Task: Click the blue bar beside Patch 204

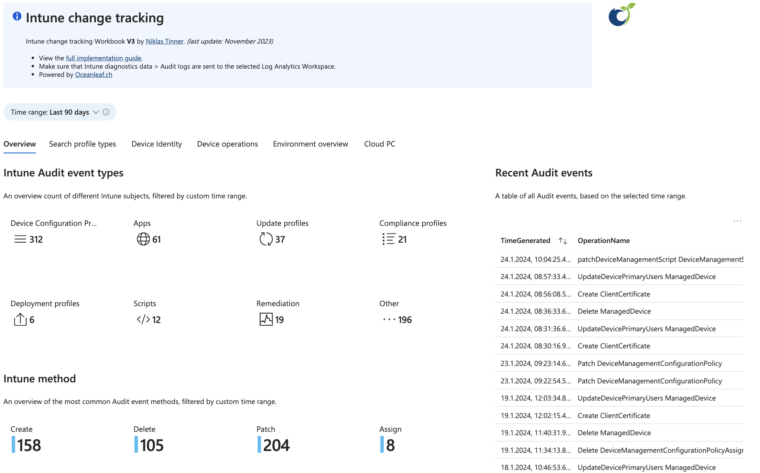Action: tap(259, 445)
